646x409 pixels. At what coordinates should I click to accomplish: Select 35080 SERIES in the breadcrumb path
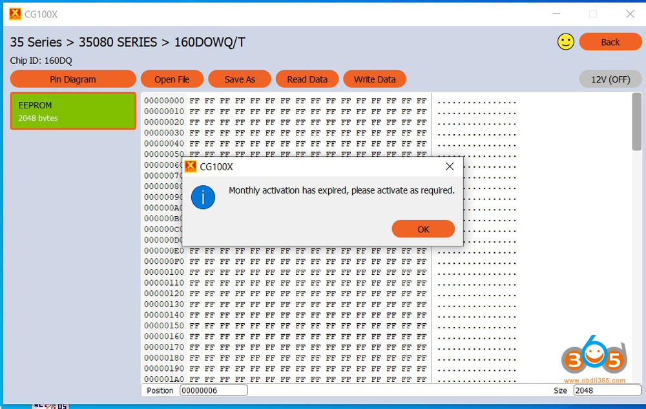pyautogui.click(x=118, y=43)
